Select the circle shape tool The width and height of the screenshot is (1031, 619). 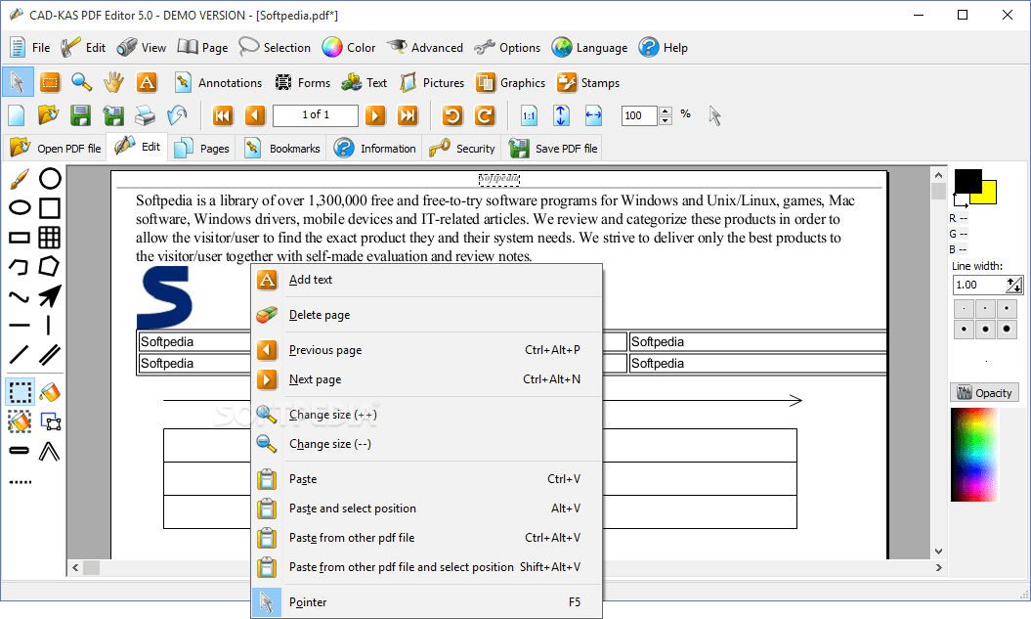coord(50,178)
